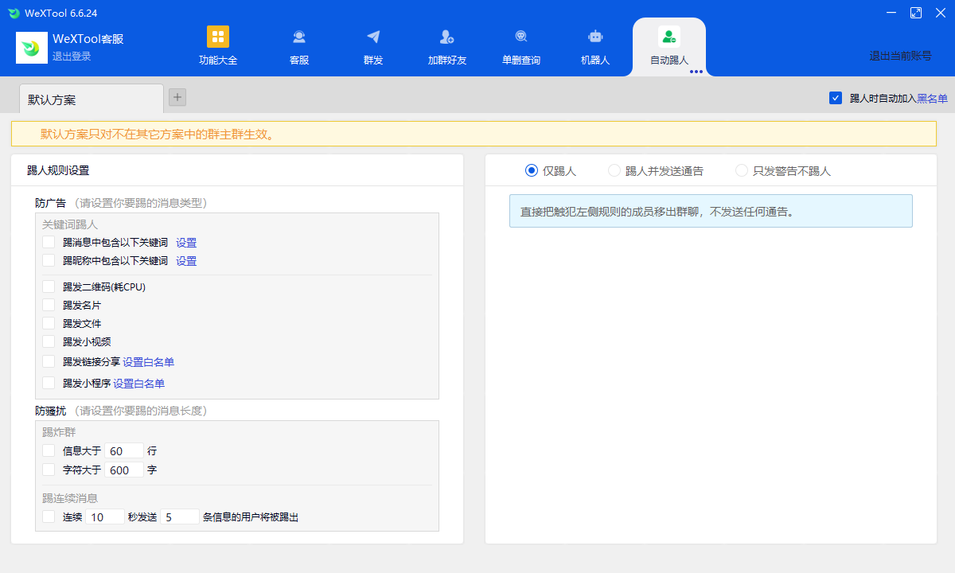Click 退出当前账号 button
The height and width of the screenshot is (573, 955).
pos(900,56)
